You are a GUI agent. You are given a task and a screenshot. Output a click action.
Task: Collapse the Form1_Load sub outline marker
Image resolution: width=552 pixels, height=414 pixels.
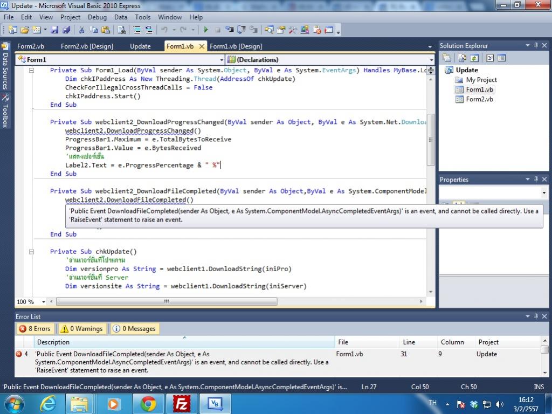[31, 70]
